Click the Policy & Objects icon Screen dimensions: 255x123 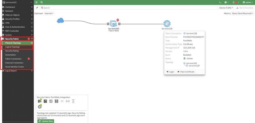tap(3, 15)
